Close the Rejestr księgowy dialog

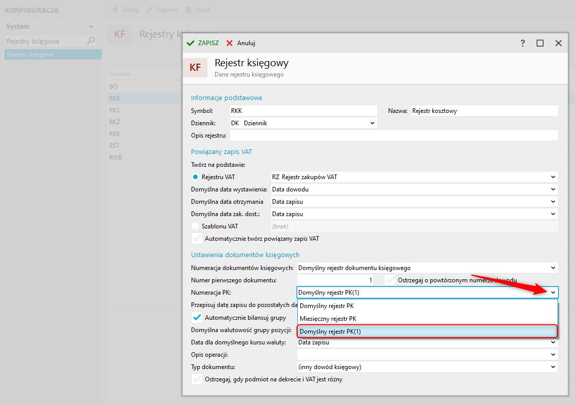(559, 43)
